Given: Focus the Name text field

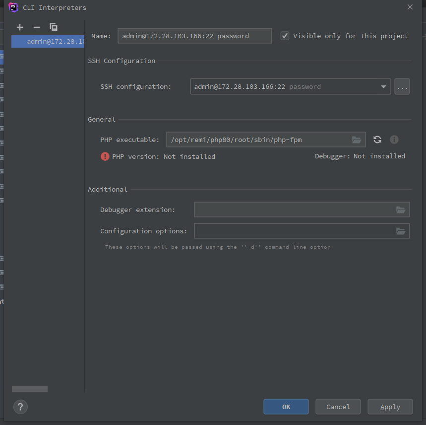Looking at the screenshot, I should pos(194,36).
